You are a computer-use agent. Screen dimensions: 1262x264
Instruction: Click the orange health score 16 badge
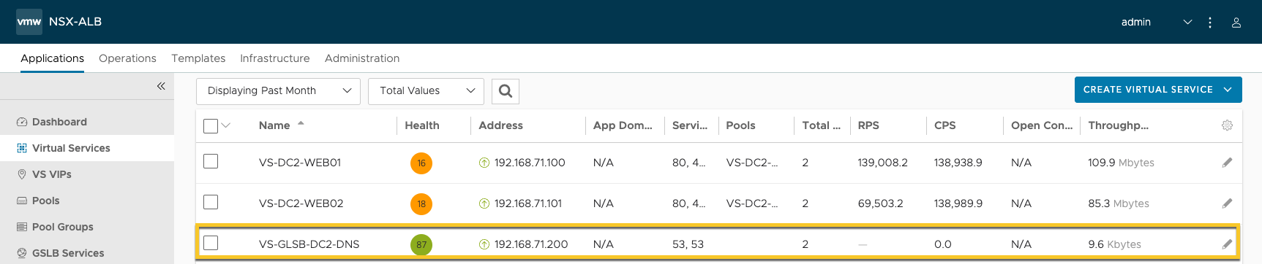421,163
